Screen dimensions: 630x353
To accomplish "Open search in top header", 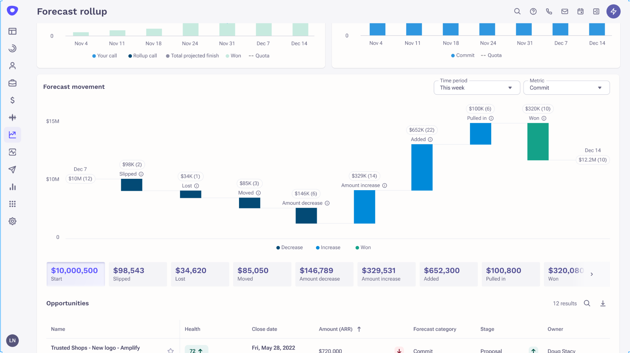I will click(517, 11).
